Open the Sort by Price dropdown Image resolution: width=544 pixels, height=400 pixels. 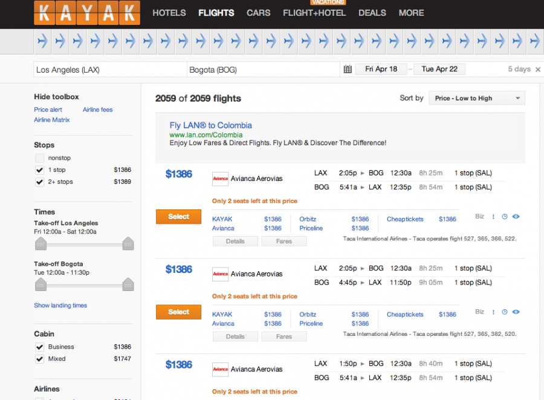coord(477,98)
